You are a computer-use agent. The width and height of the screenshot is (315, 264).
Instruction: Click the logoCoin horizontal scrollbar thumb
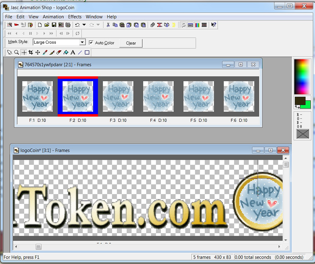[x=38, y=247]
